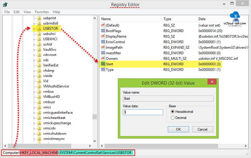This screenshot has height=158, width=251.
Task: Click the ImagePath string value icon
Action: 103,47
